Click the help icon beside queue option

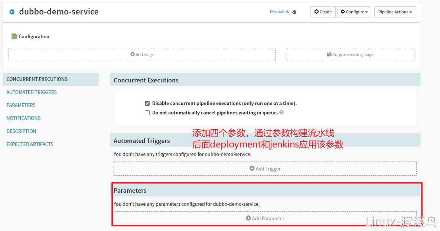tap(281, 112)
